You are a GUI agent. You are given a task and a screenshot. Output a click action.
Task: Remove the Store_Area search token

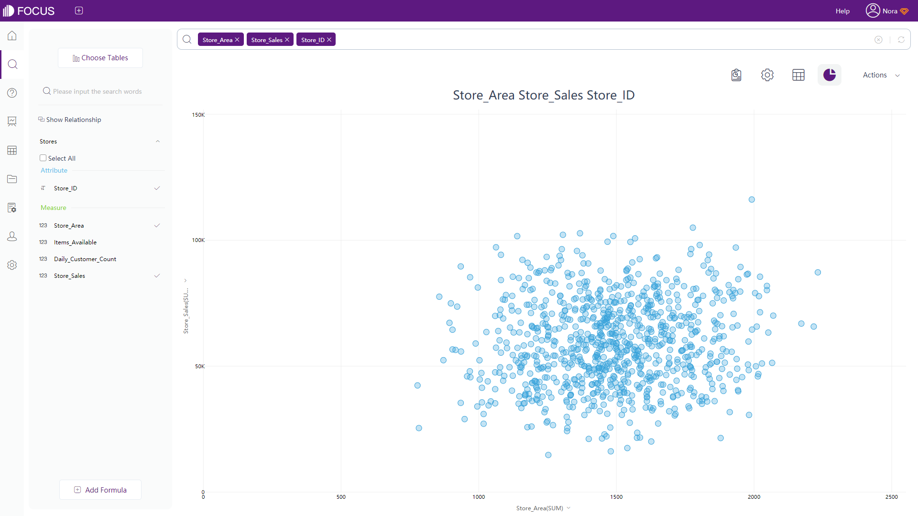tap(237, 40)
